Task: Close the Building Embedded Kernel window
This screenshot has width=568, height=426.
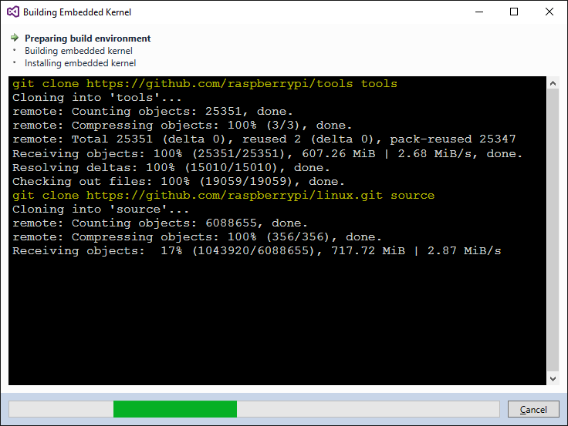Action: [549, 12]
